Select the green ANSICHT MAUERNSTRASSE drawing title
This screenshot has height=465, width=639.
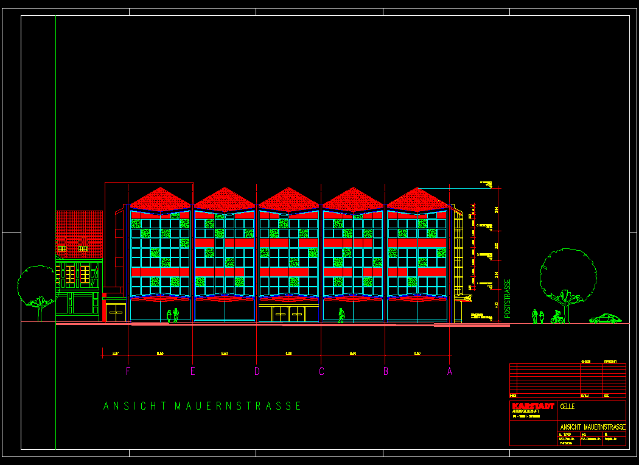click(x=202, y=406)
